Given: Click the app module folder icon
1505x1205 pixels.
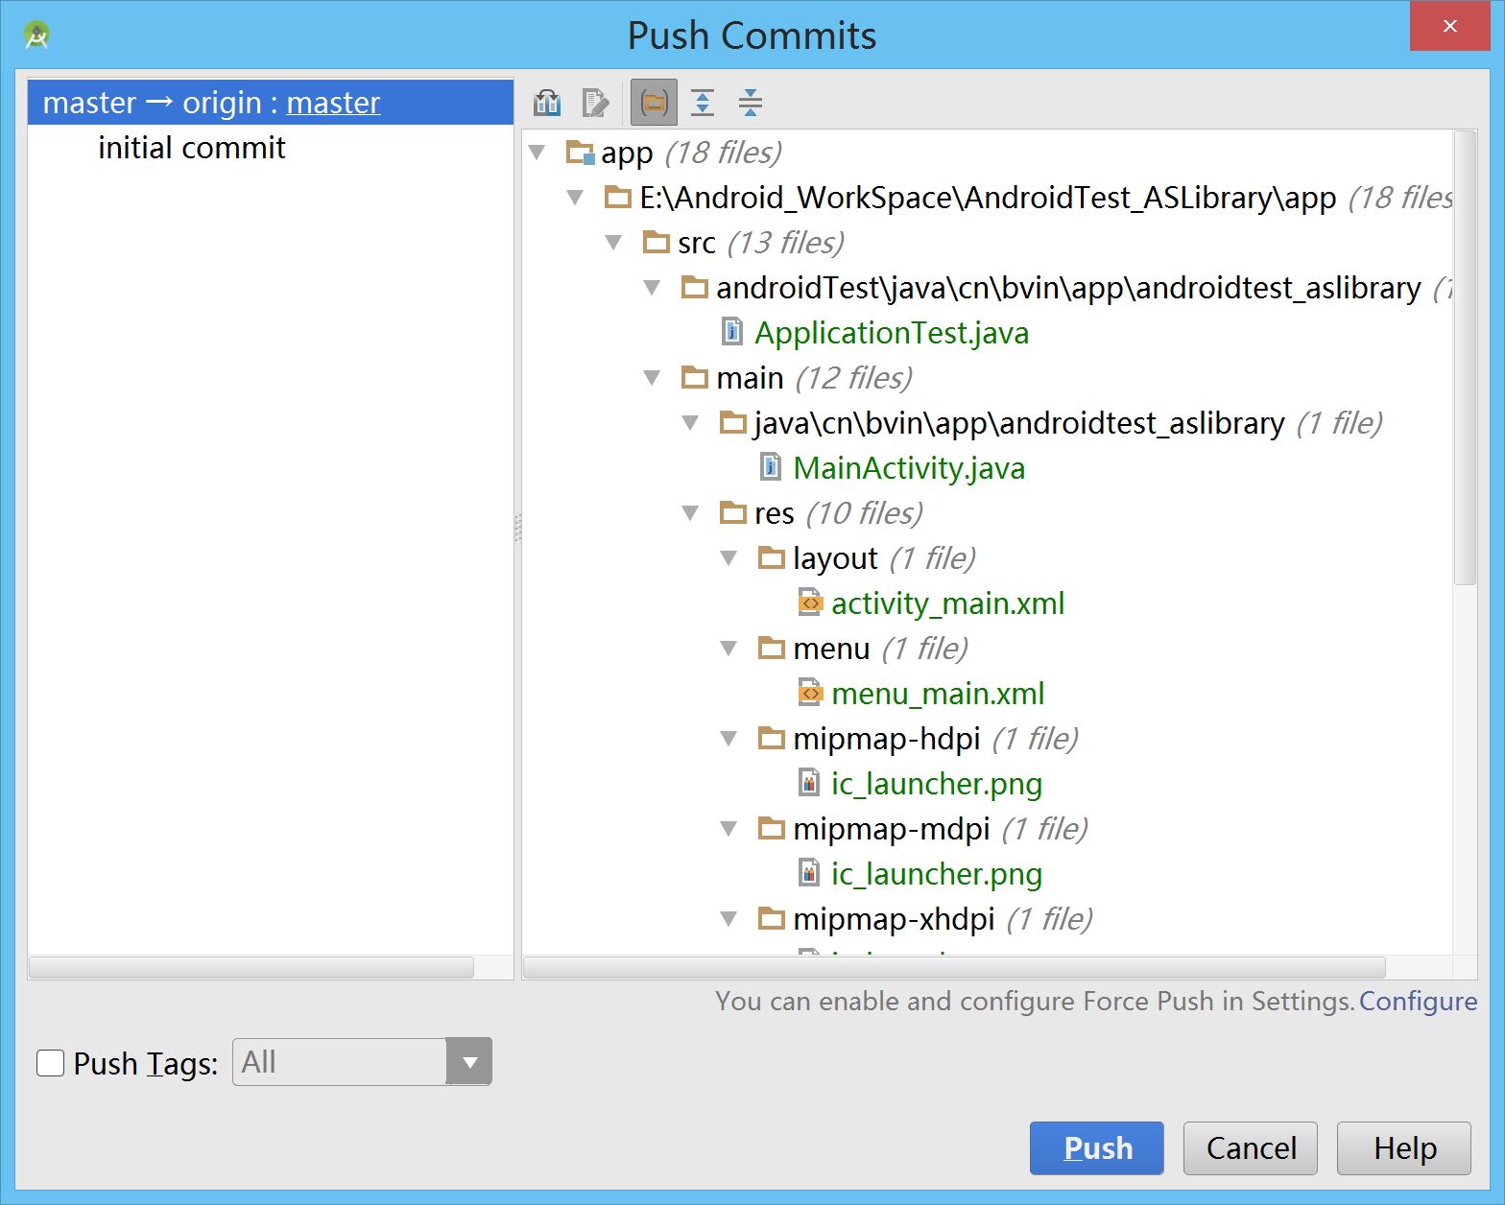Looking at the screenshot, I should [x=581, y=152].
